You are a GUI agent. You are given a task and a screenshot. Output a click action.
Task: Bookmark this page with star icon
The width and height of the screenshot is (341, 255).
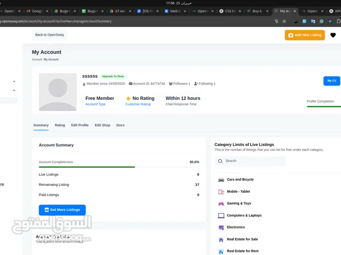tap(284, 21)
